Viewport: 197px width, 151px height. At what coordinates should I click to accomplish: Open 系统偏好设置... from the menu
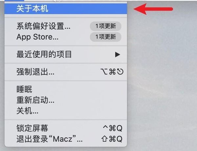click(x=66, y=26)
